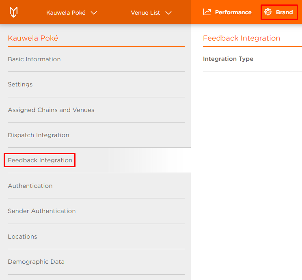302x280 pixels.
Task: Click the Integration Type label
Action: point(228,59)
